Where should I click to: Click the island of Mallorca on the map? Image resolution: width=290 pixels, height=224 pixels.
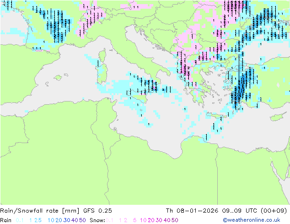pos(58,78)
